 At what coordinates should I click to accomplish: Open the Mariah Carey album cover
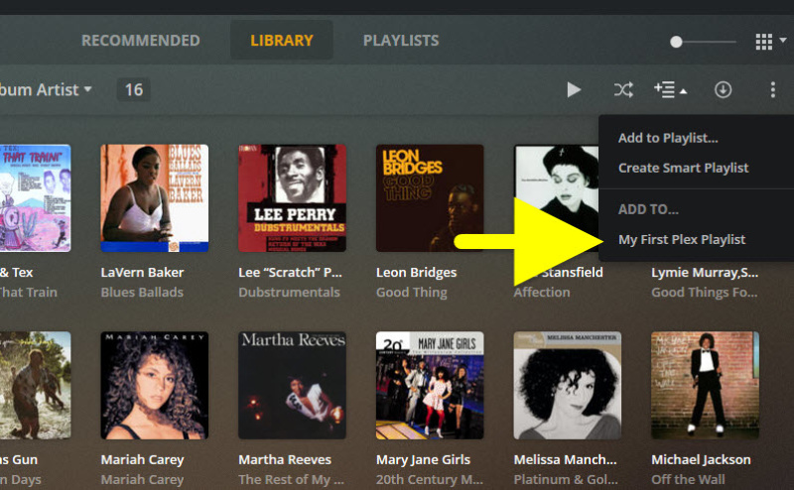(x=155, y=385)
